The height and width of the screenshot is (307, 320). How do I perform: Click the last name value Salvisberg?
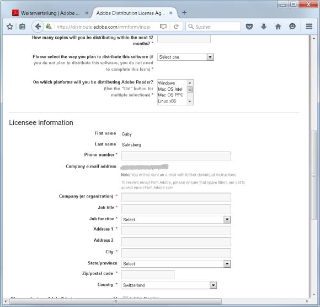(131, 145)
